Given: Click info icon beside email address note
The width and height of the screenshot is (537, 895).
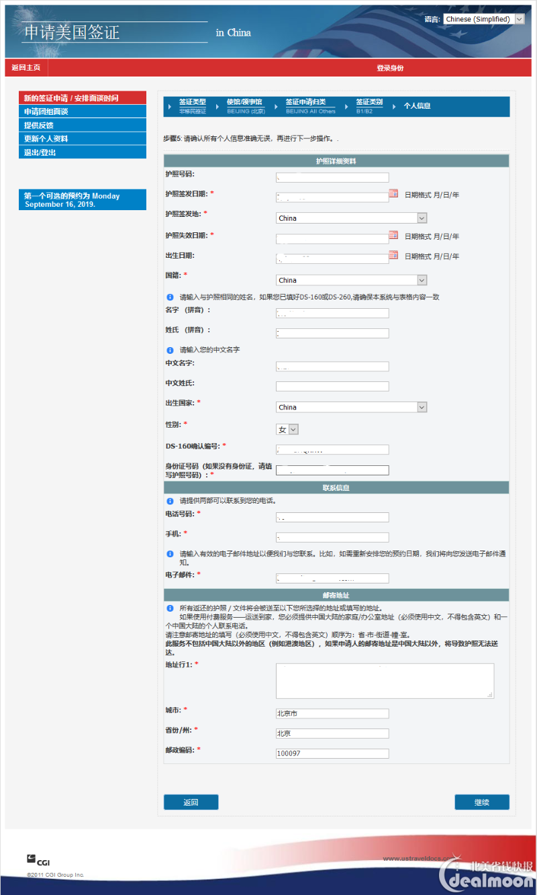Looking at the screenshot, I should (170, 554).
